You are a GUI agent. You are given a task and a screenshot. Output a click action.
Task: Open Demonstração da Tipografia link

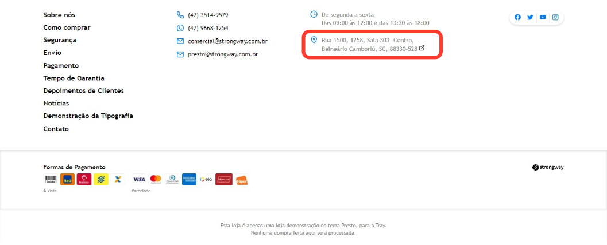(x=88, y=116)
